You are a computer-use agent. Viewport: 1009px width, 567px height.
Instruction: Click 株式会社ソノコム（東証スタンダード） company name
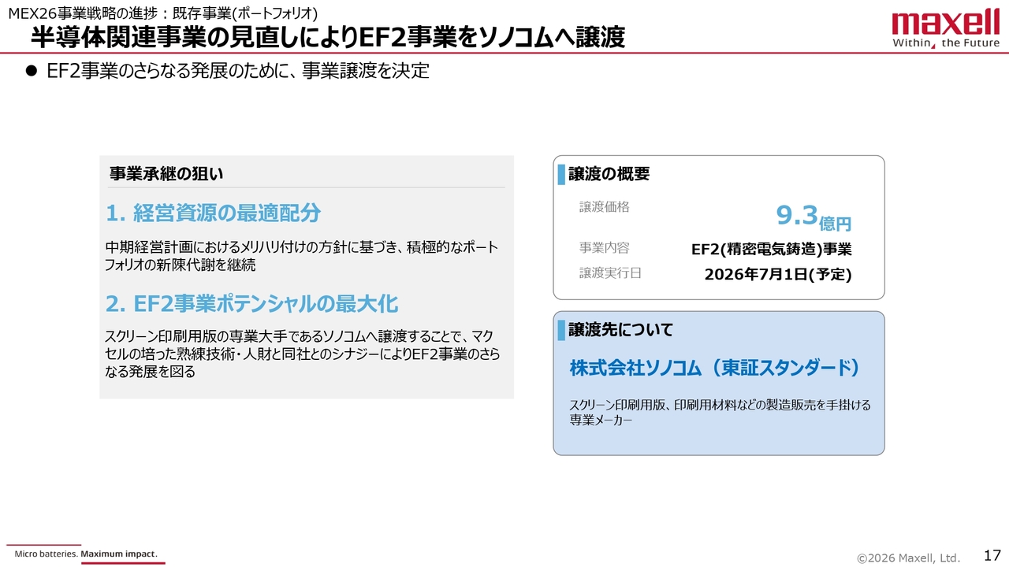714,369
